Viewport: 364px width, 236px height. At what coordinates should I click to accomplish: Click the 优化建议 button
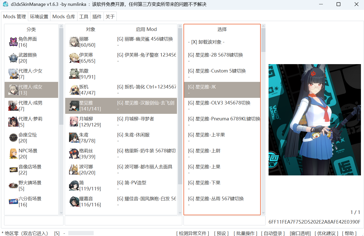[x=326, y=233]
